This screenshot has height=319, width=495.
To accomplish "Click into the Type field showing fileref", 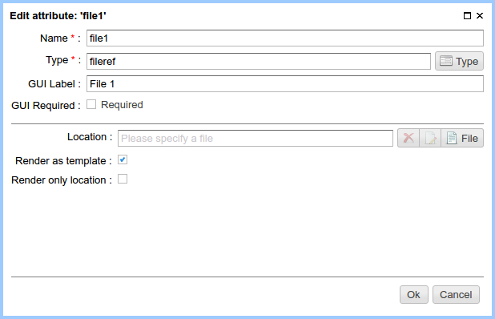I will 259,61.
